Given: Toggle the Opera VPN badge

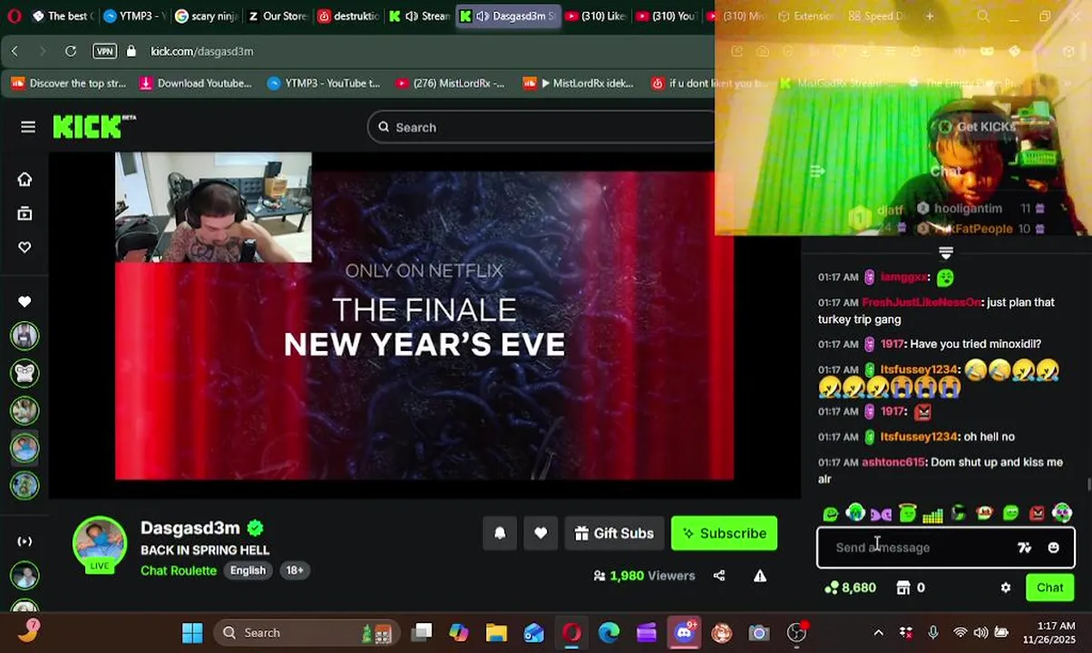Looking at the screenshot, I should pos(104,51).
